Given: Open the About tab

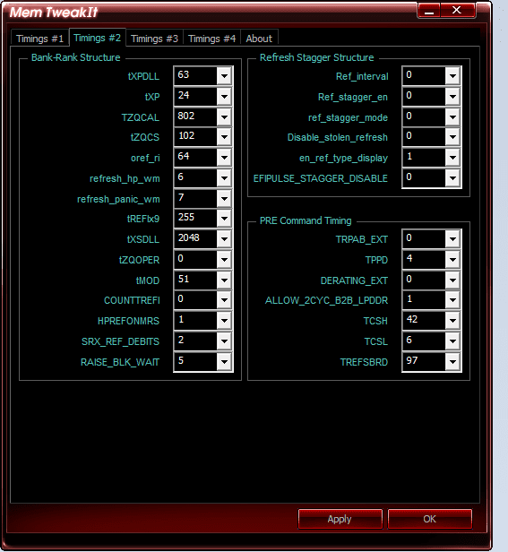Looking at the screenshot, I should (x=259, y=39).
